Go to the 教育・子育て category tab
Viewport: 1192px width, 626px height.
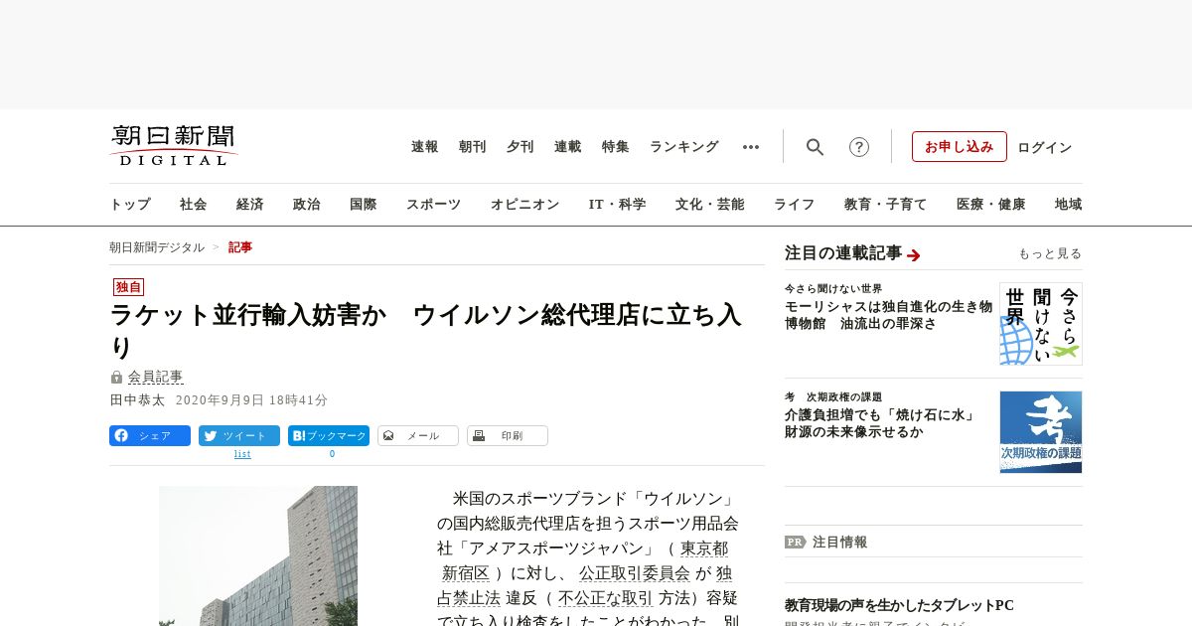[886, 205]
